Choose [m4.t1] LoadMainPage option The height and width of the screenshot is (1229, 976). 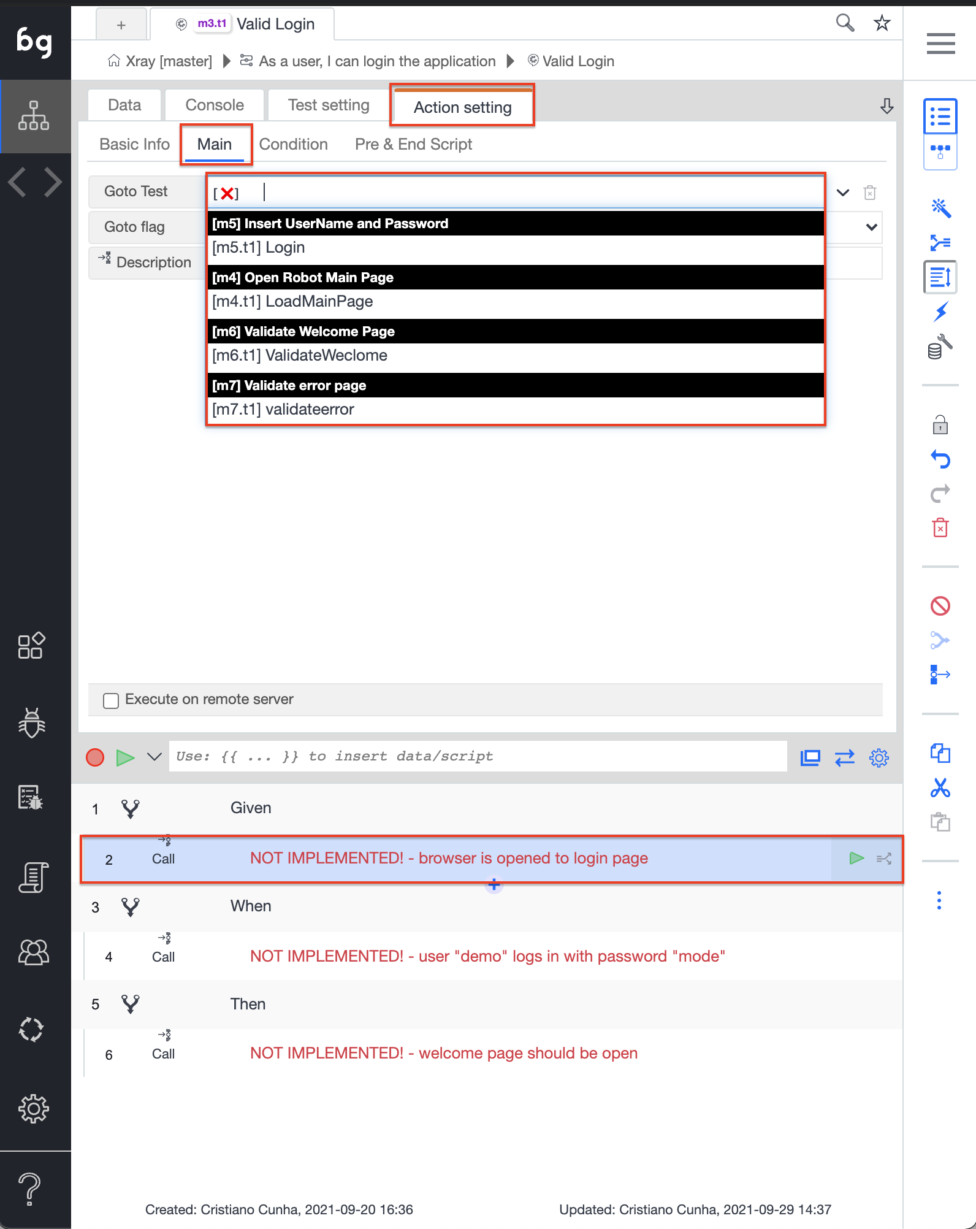tap(516, 302)
